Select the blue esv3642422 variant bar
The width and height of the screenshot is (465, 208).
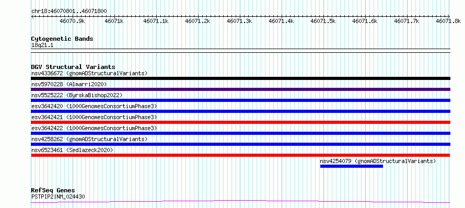coord(240,133)
